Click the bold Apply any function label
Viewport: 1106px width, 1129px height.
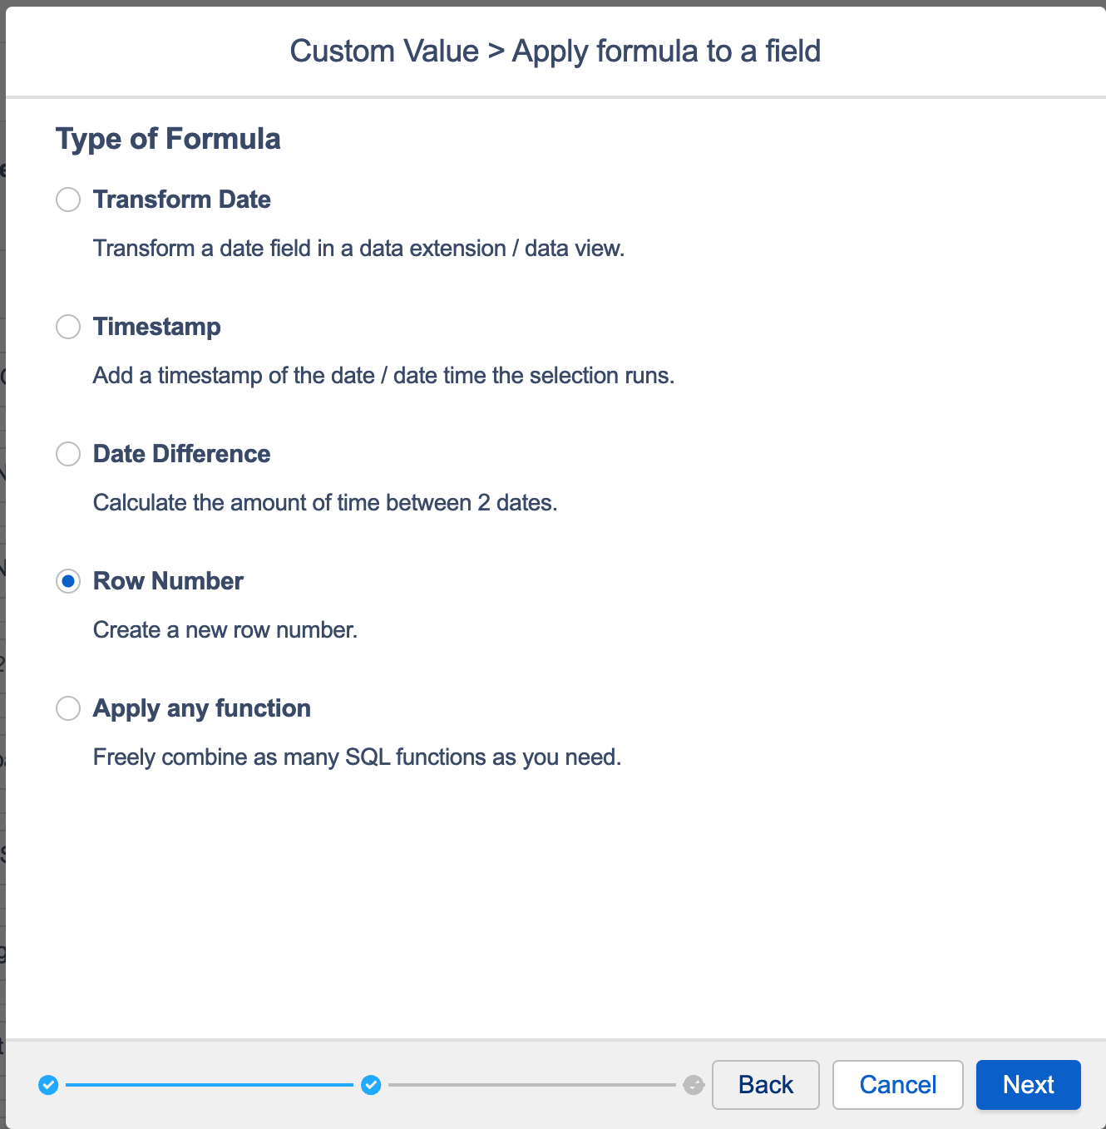(x=202, y=708)
